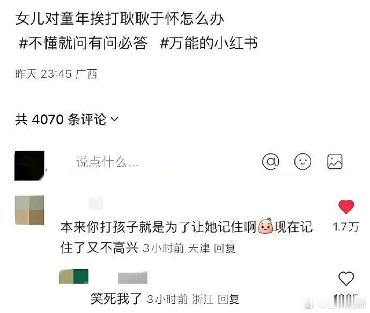Open the top commenter's blurred username

[x=96, y=203]
